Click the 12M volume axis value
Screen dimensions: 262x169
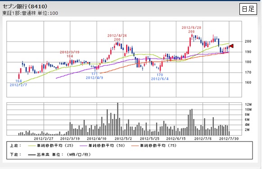pyautogui.click(x=248, y=105)
